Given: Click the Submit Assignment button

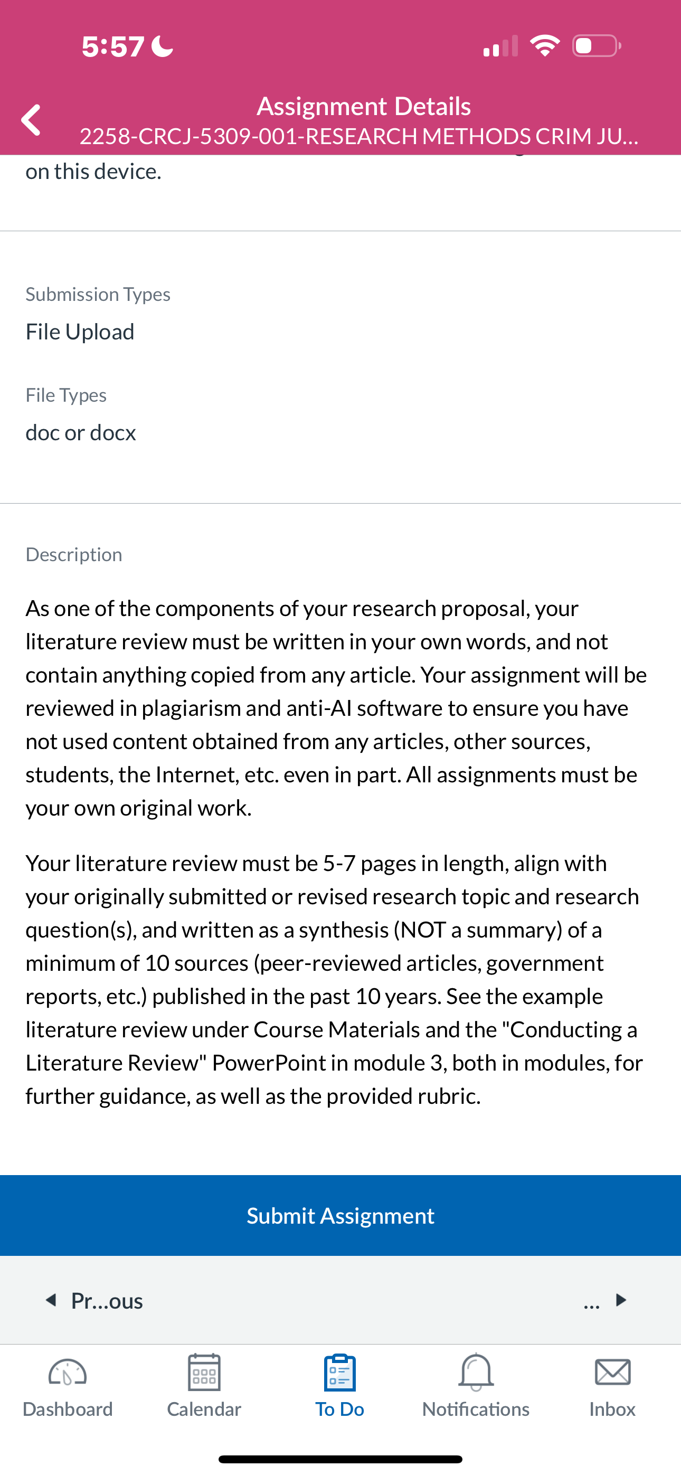Looking at the screenshot, I should coord(340,1215).
